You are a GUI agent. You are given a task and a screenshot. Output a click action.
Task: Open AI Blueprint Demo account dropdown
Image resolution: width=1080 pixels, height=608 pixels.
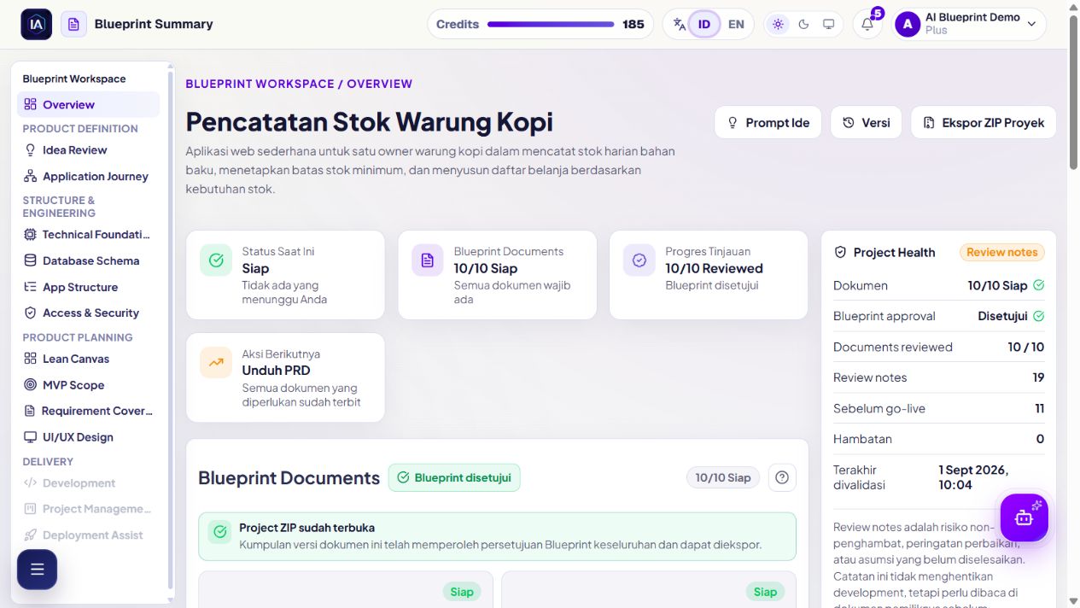[970, 24]
